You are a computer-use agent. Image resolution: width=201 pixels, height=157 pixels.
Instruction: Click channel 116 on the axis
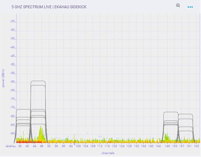point(107,146)
